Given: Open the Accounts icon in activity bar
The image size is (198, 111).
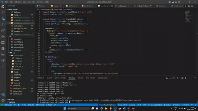Looking at the screenshot, I should 3,95.
